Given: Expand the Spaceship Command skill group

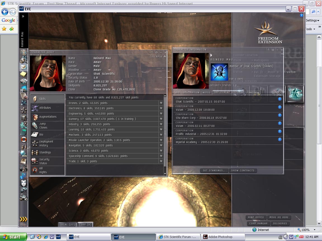Looking at the screenshot, I should click(x=161, y=156).
